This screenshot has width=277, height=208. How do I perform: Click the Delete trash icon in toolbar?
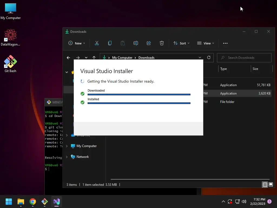(x=162, y=43)
